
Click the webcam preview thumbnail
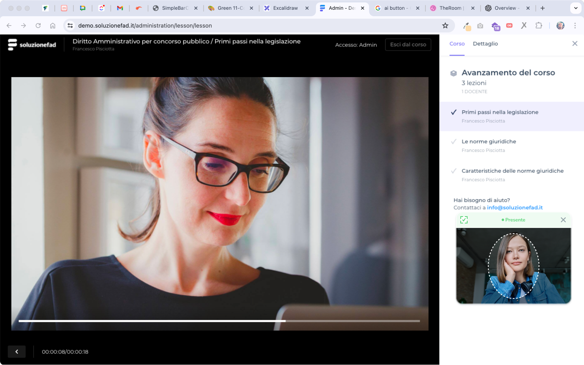(513, 266)
